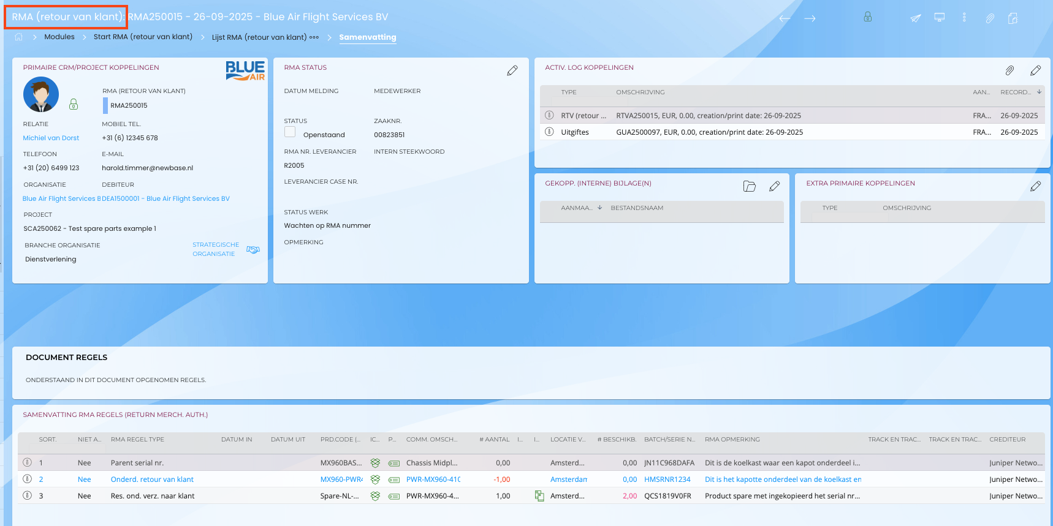The image size is (1053, 526).
Task: Select the Samenvatting breadcrumb tab
Action: pyautogui.click(x=367, y=37)
